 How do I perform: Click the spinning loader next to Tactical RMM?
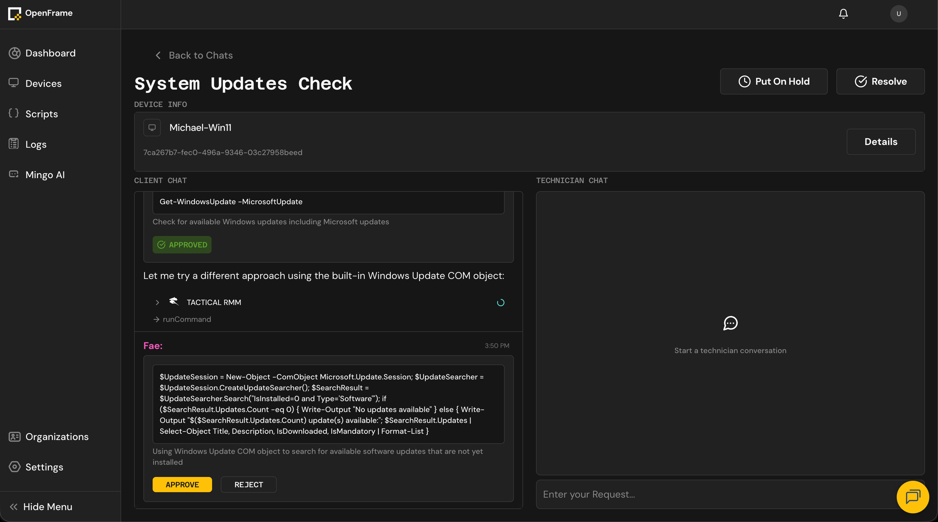point(500,302)
